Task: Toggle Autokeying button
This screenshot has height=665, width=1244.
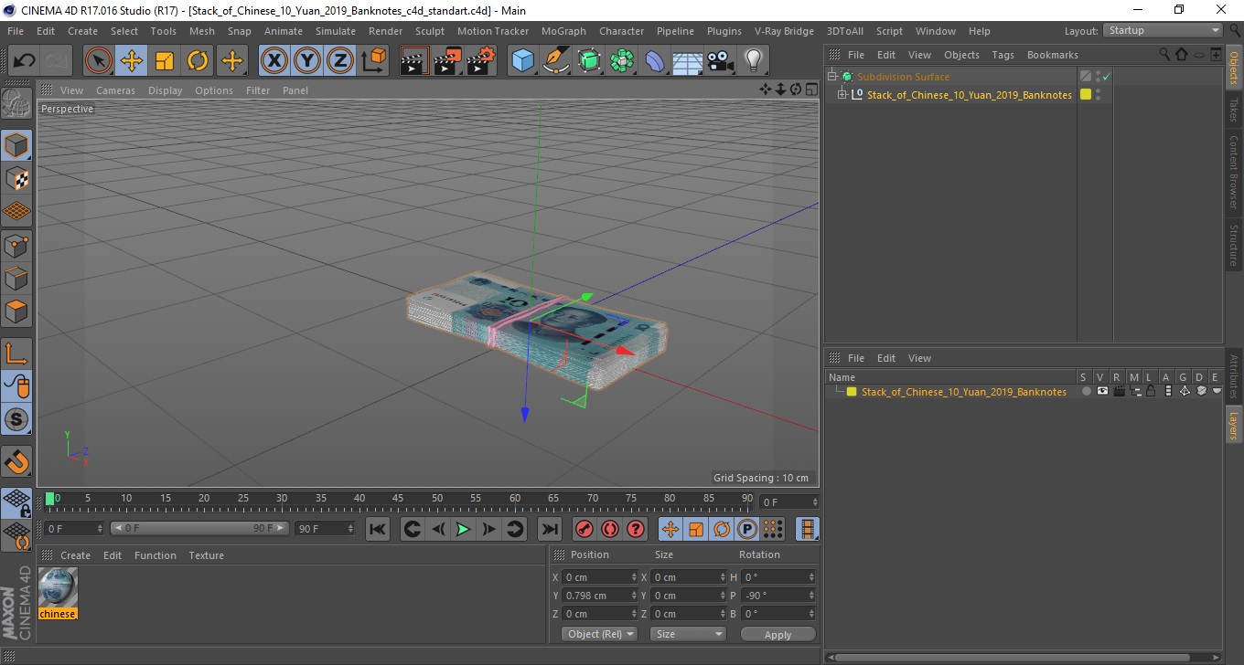Action: coord(610,529)
